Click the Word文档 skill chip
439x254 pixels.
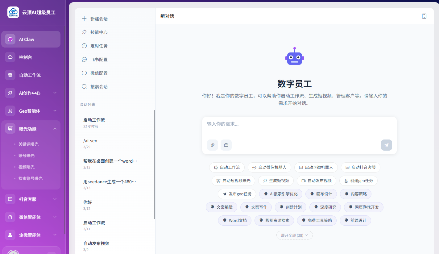pyautogui.click(x=235, y=220)
